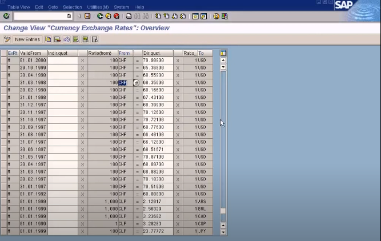
Task: Click direct quotation value 23.77772
Action: pos(158,231)
